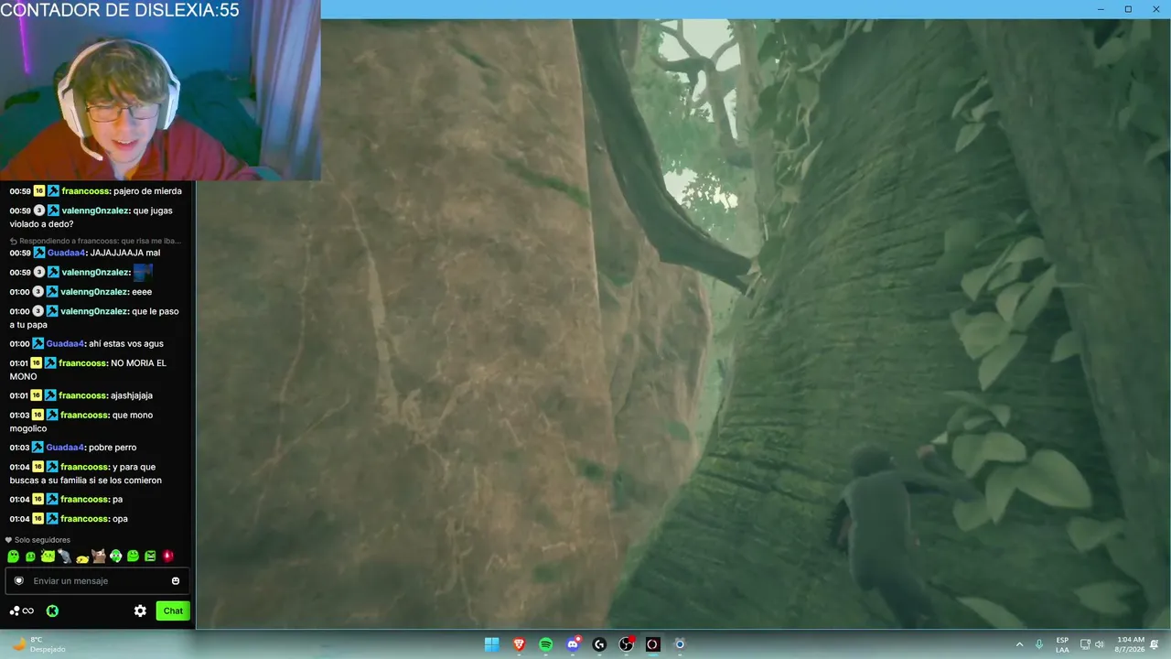Open weather widget showing Despejado
Screen dimensions: 1171x659
(x=38, y=644)
